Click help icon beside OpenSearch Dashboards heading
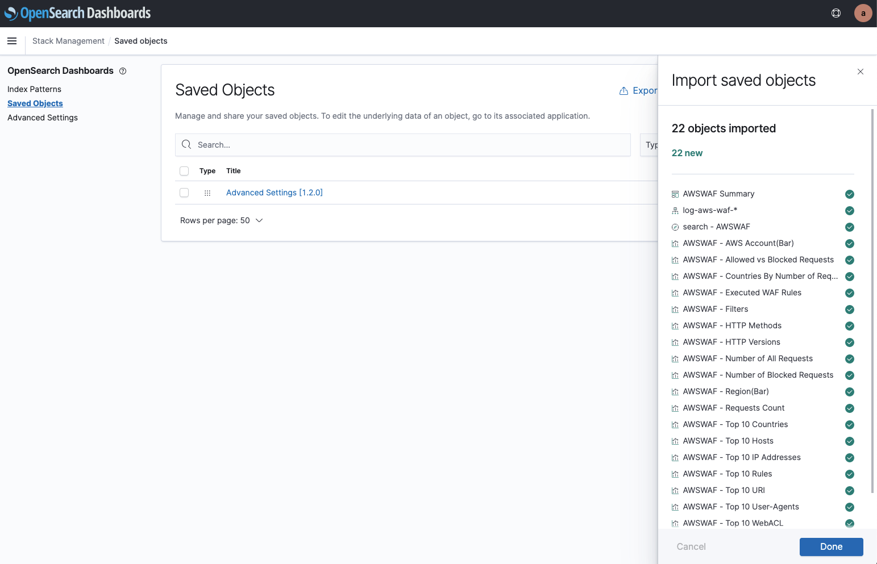The width and height of the screenshot is (877, 564). (x=123, y=71)
